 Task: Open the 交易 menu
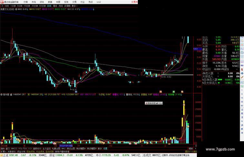coord(74,2)
